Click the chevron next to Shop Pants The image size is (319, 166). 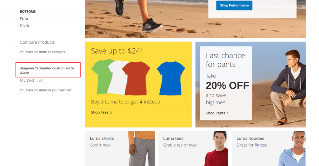click(228, 113)
